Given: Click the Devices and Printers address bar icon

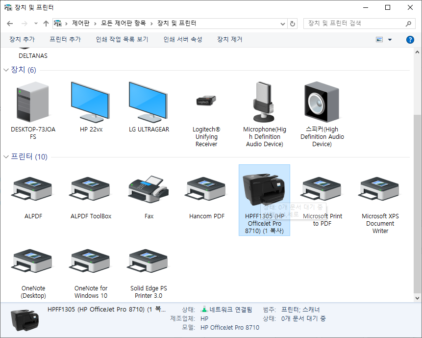Looking at the screenshot, I should (x=58, y=24).
